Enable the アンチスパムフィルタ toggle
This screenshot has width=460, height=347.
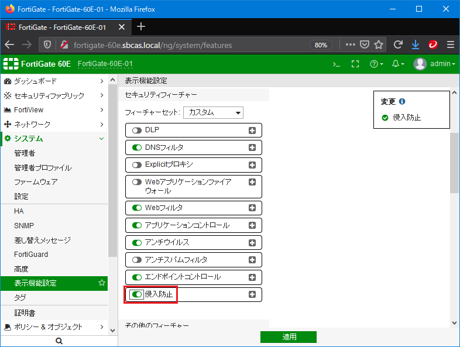137,260
